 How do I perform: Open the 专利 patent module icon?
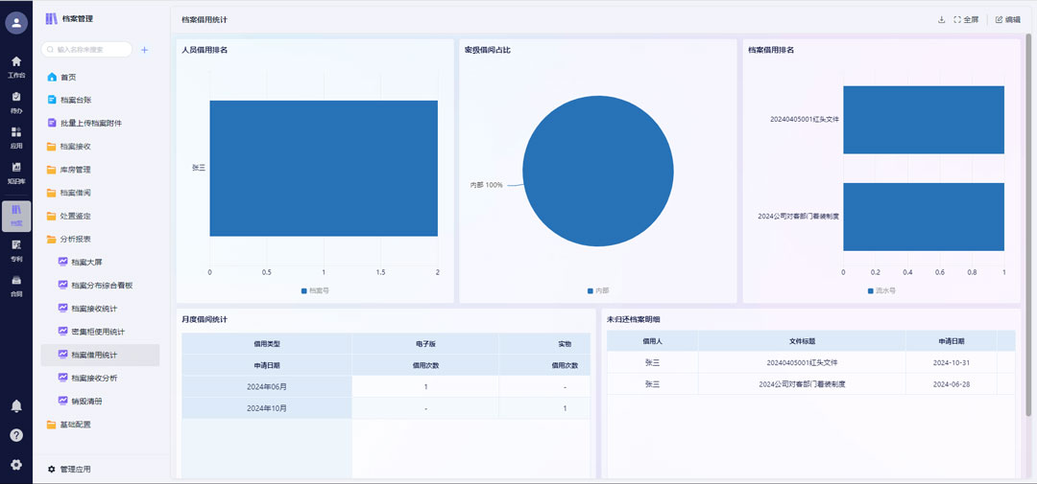pyautogui.click(x=16, y=250)
